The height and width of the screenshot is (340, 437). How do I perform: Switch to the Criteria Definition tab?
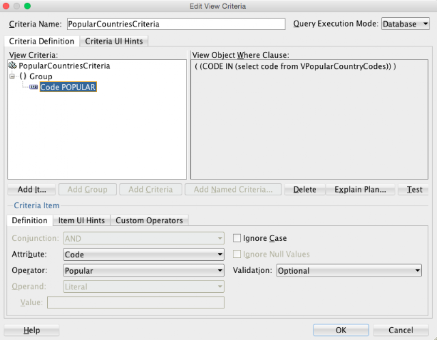click(42, 41)
